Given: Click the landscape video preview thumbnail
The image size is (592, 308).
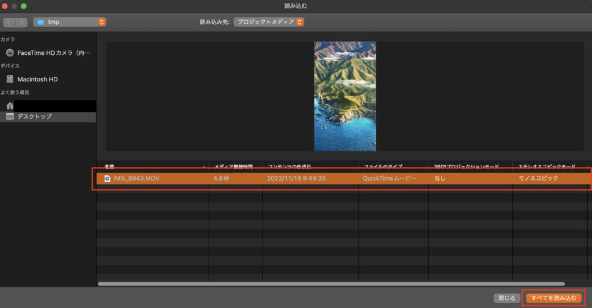Looking at the screenshot, I should pyautogui.click(x=345, y=96).
